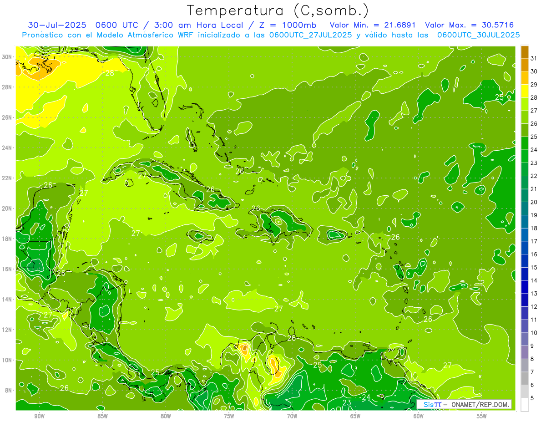This screenshot has width=546, height=422.
Task: Click the '80W' longitude axis label
Action: pyautogui.click(x=166, y=417)
